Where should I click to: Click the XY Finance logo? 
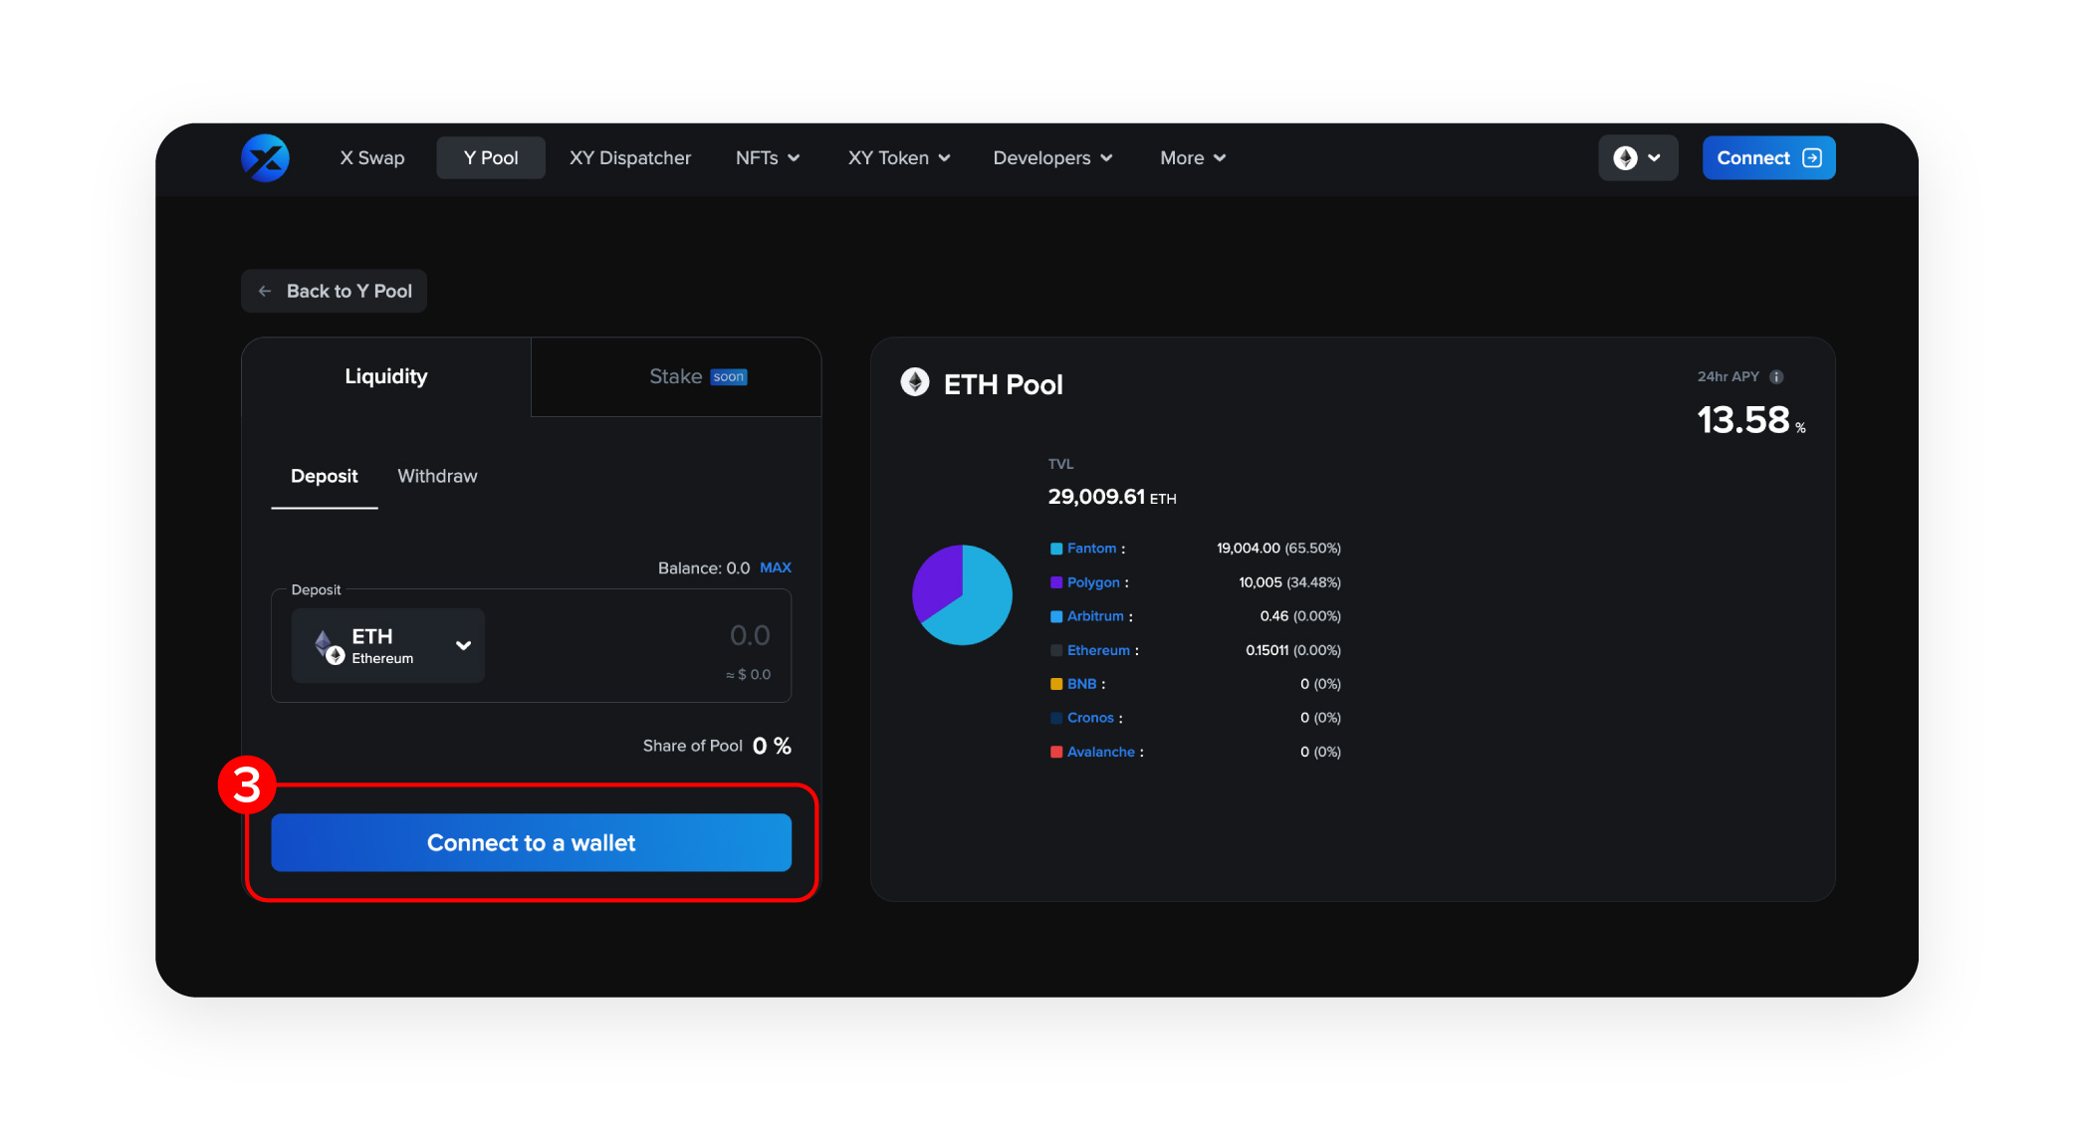pyautogui.click(x=264, y=157)
